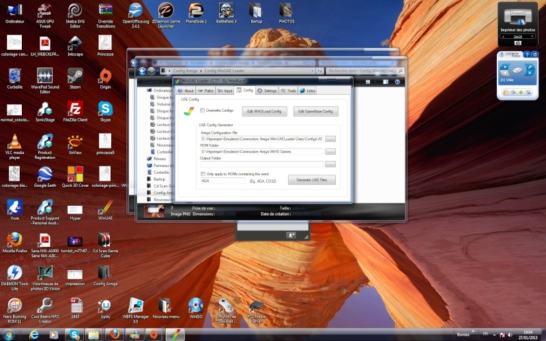The image size is (546, 341).
Task: Open Google Earth desktop icon
Action: click(45, 177)
